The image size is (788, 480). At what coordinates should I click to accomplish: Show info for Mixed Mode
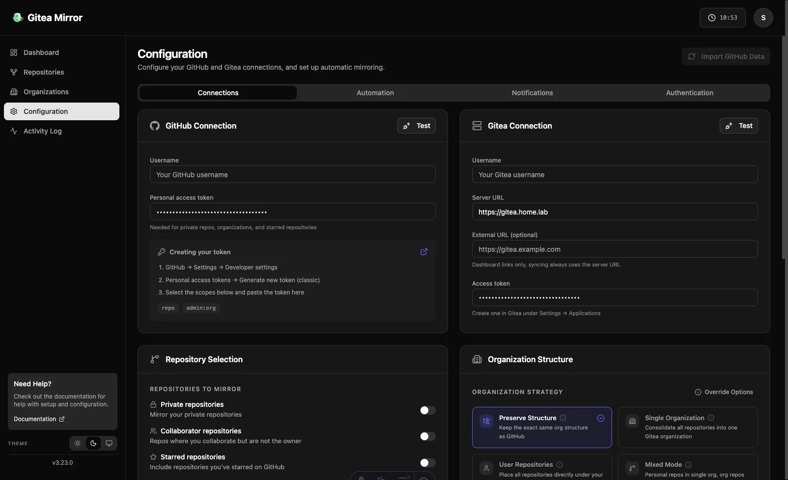click(688, 465)
